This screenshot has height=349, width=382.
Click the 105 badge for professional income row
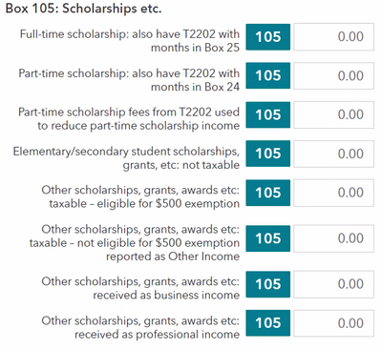click(x=268, y=323)
